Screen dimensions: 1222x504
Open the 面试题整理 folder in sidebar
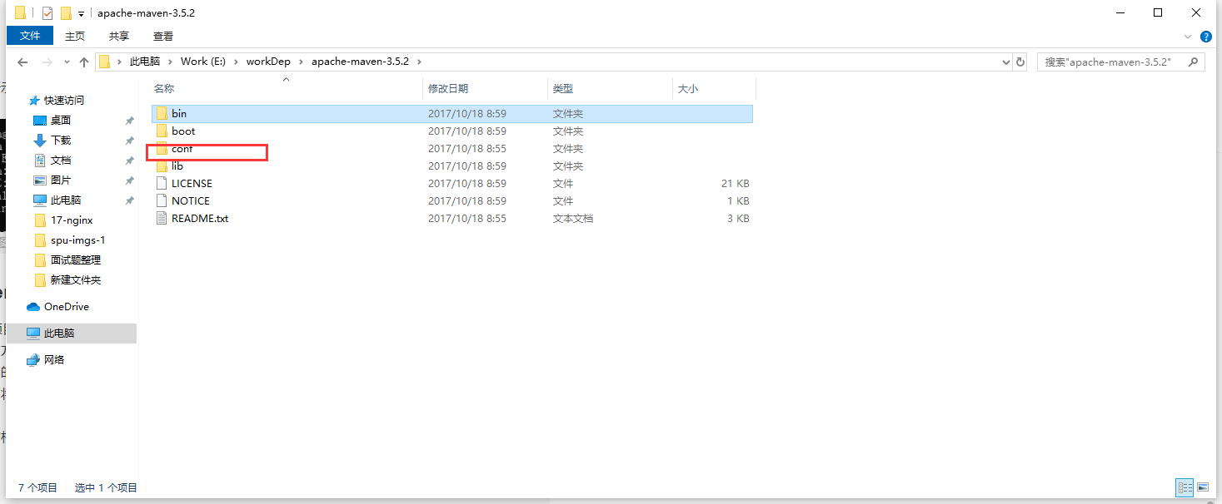point(76,260)
